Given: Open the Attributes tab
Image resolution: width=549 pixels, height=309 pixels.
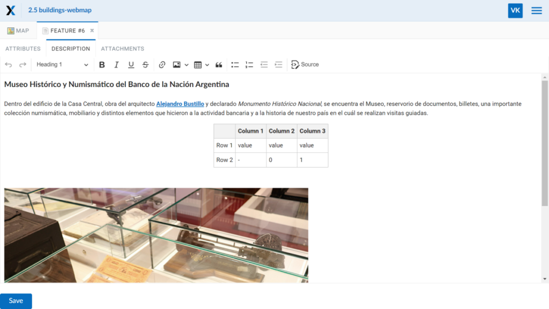Looking at the screenshot, I should coord(23,49).
